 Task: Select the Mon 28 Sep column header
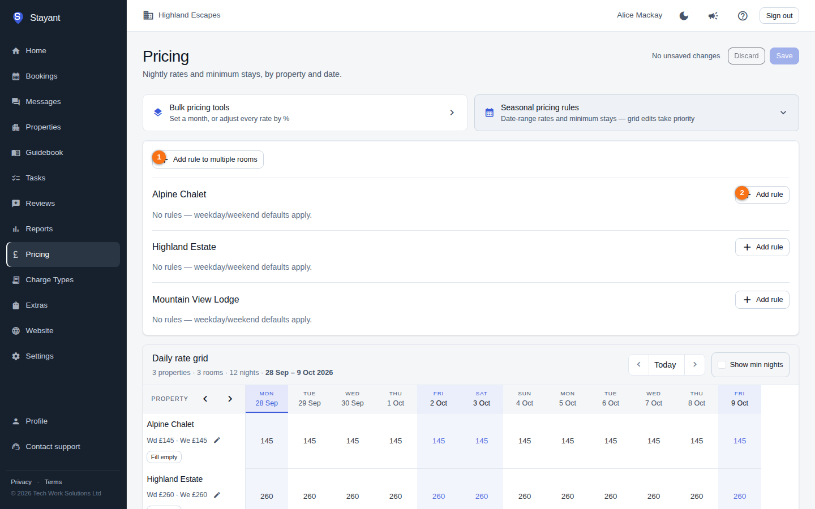coord(267,399)
